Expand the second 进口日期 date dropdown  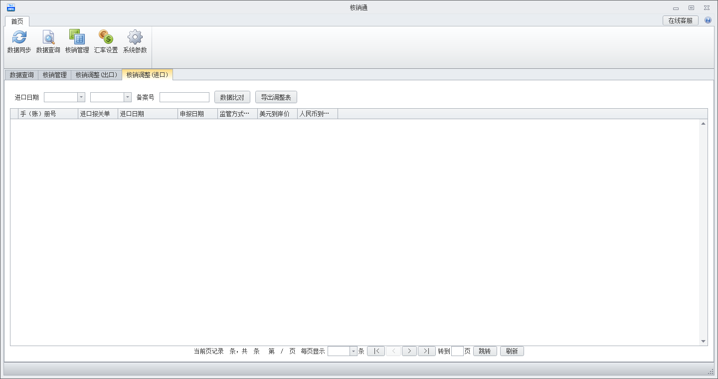128,97
